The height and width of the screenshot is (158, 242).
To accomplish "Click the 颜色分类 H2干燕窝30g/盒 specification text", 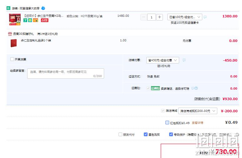I will coord(85,16).
